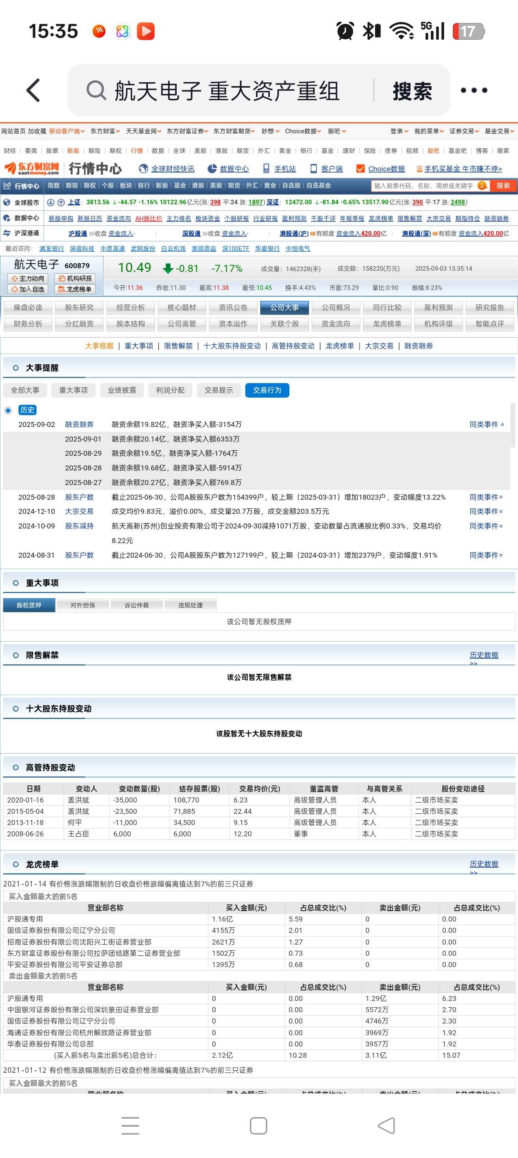Open 历史数据 link in 限售解禁 section

pyautogui.click(x=484, y=655)
